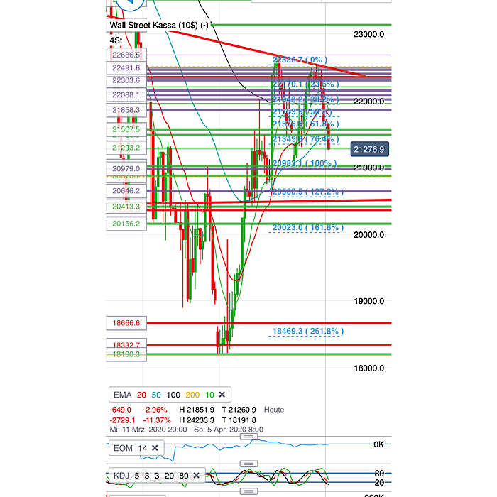Select the 20413.3 price level label
Screen dimensions: 497x497
click(x=126, y=207)
